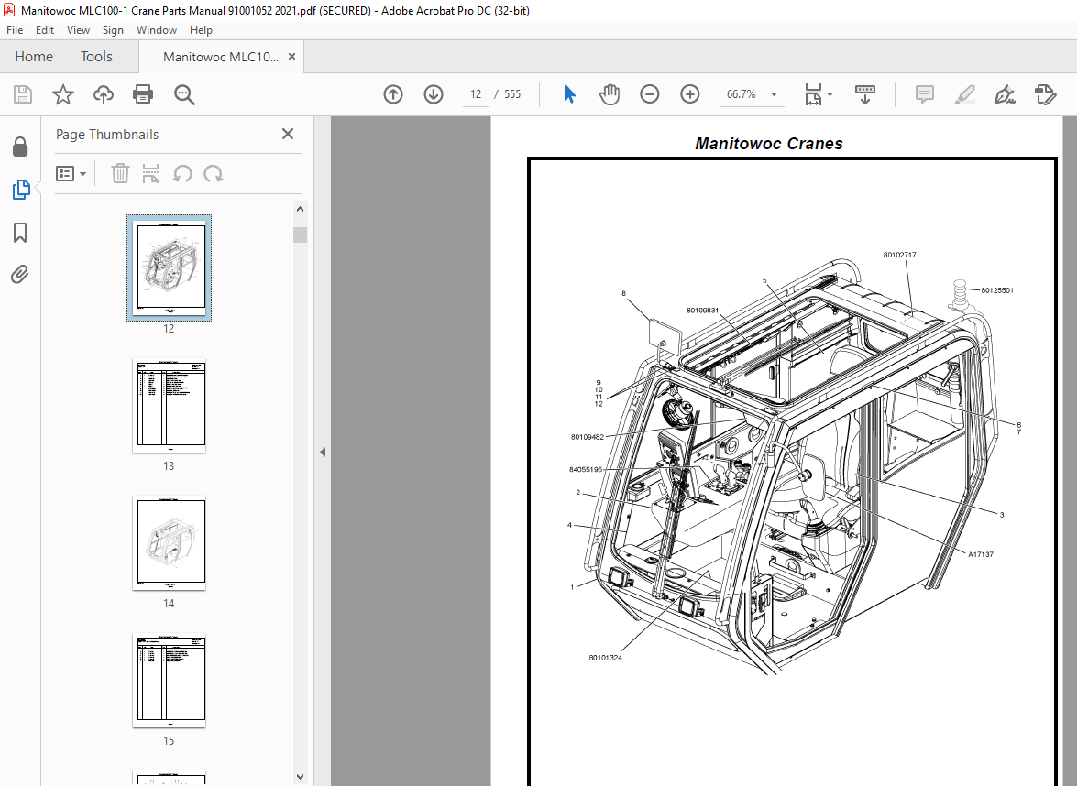Toggle the Page Thumbnails panel icon
The image size is (1077, 786).
click(20, 190)
